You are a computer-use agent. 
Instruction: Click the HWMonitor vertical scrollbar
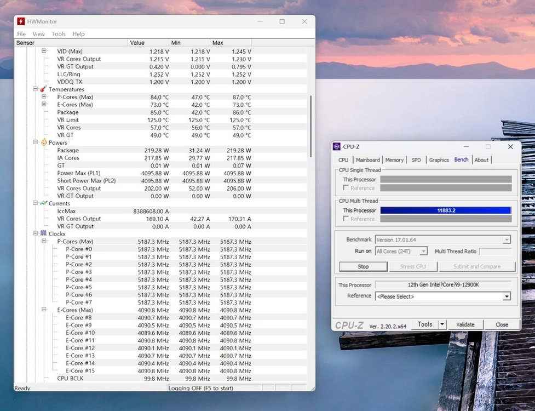(310, 126)
